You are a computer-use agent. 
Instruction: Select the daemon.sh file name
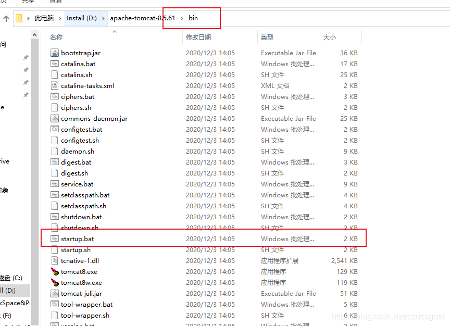[x=78, y=151]
